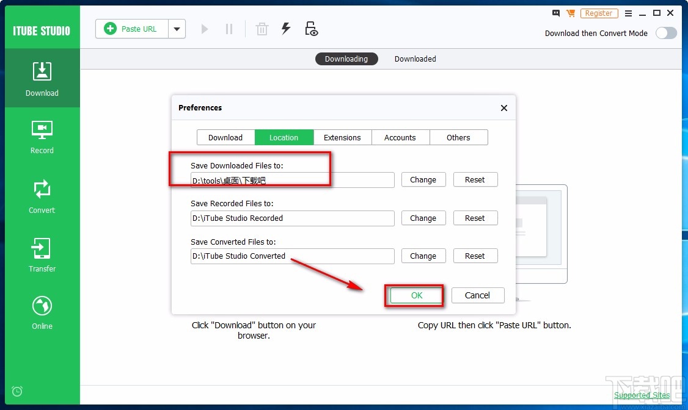Viewport: 688px width, 410px height.
Task: Enable Download then Convert Mode toggle
Action: coord(666,33)
